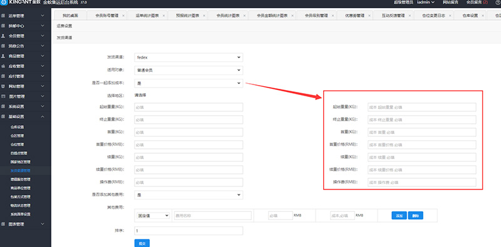Close the 会员账号管理 tab
This screenshot has height=247, width=501.
pyautogui.click(x=123, y=16)
